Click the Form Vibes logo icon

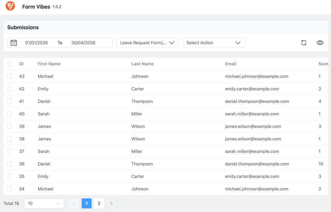tap(10, 6)
